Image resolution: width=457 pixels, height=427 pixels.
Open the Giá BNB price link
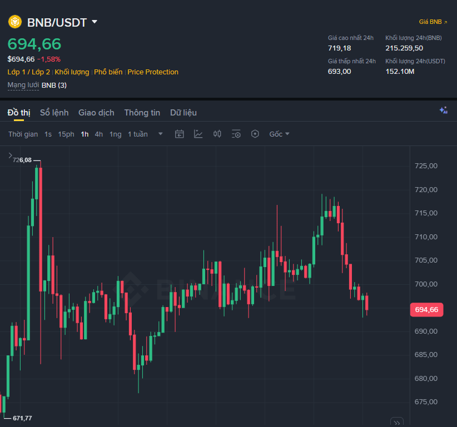click(433, 22)
